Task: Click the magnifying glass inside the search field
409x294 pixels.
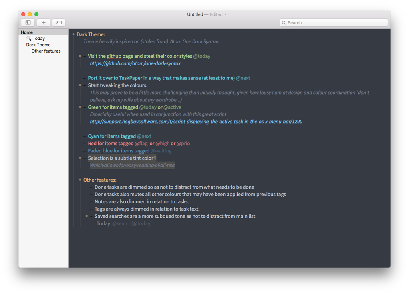Action: [284, 22]
